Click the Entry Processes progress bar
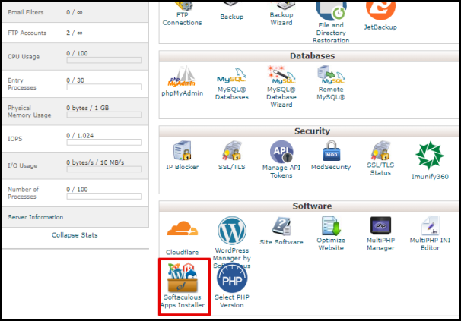 pos(104,87)
